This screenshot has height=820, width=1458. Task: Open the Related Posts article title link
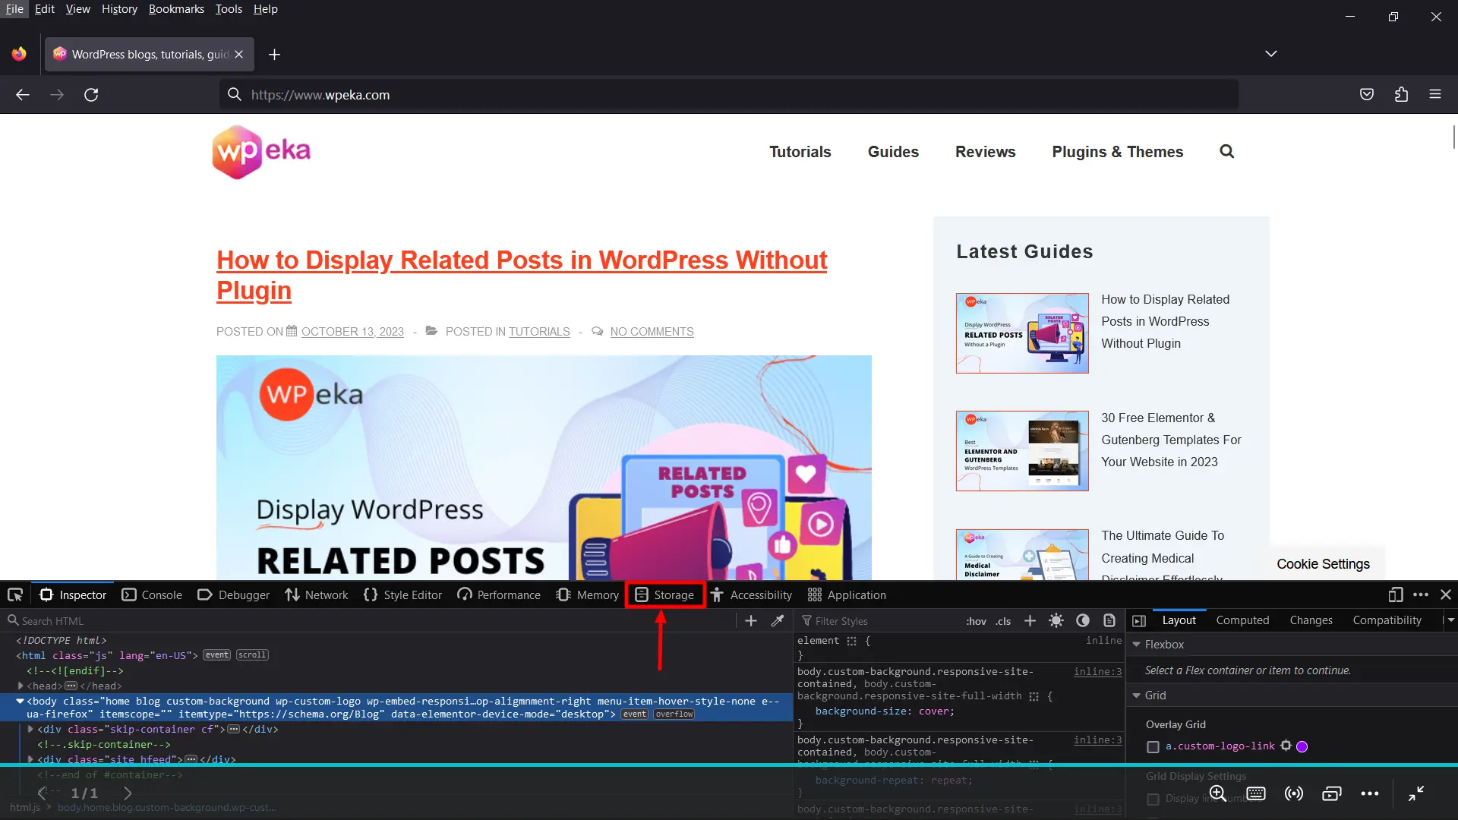(522, 275)
